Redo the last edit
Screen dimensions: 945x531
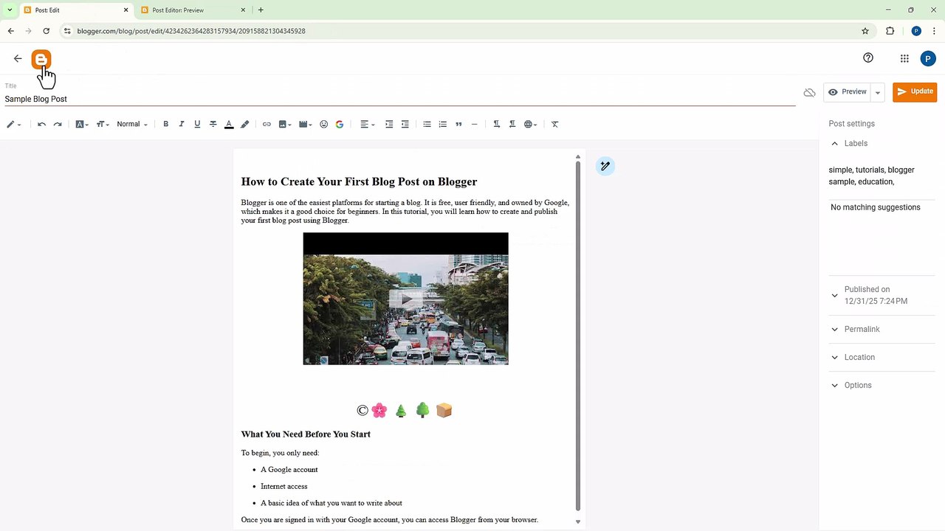pyautogui.click(x=58, y=124)
